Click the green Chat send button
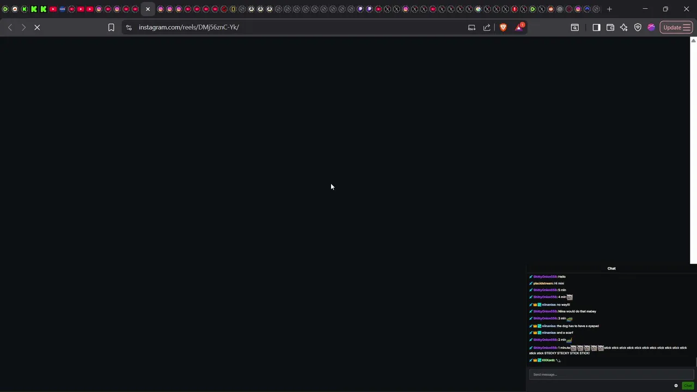 click(x=688, y=385)
